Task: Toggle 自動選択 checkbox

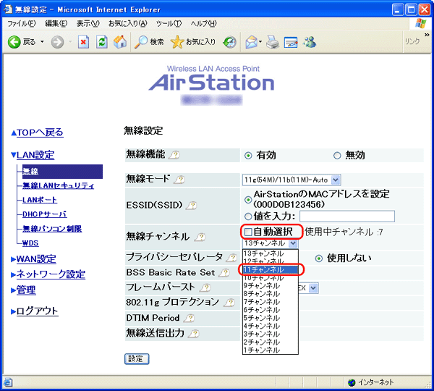Action: click(x=248, y=232)
